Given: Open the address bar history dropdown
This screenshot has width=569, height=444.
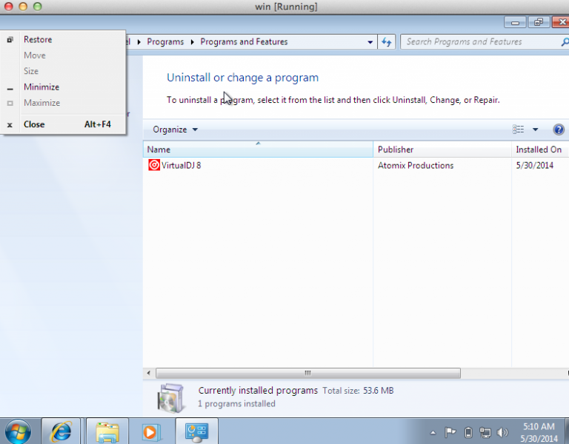Looking at the screenshot, I should [370, 42].
